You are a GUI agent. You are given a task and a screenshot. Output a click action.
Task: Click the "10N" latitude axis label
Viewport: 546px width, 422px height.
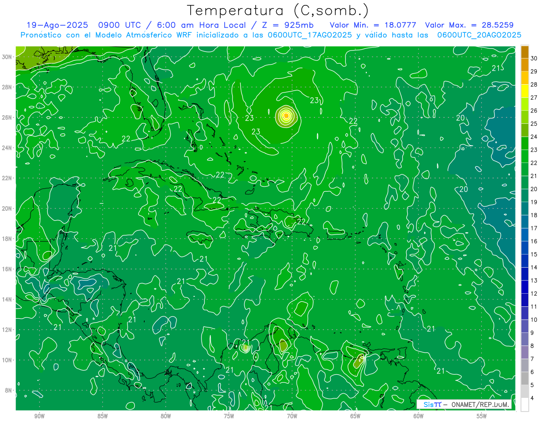pos(7,360)
